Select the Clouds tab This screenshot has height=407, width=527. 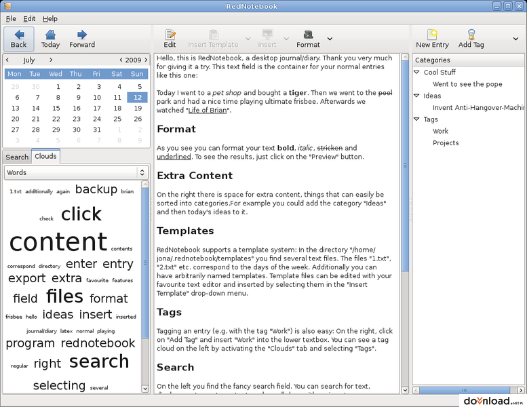(x=45, y=156)
